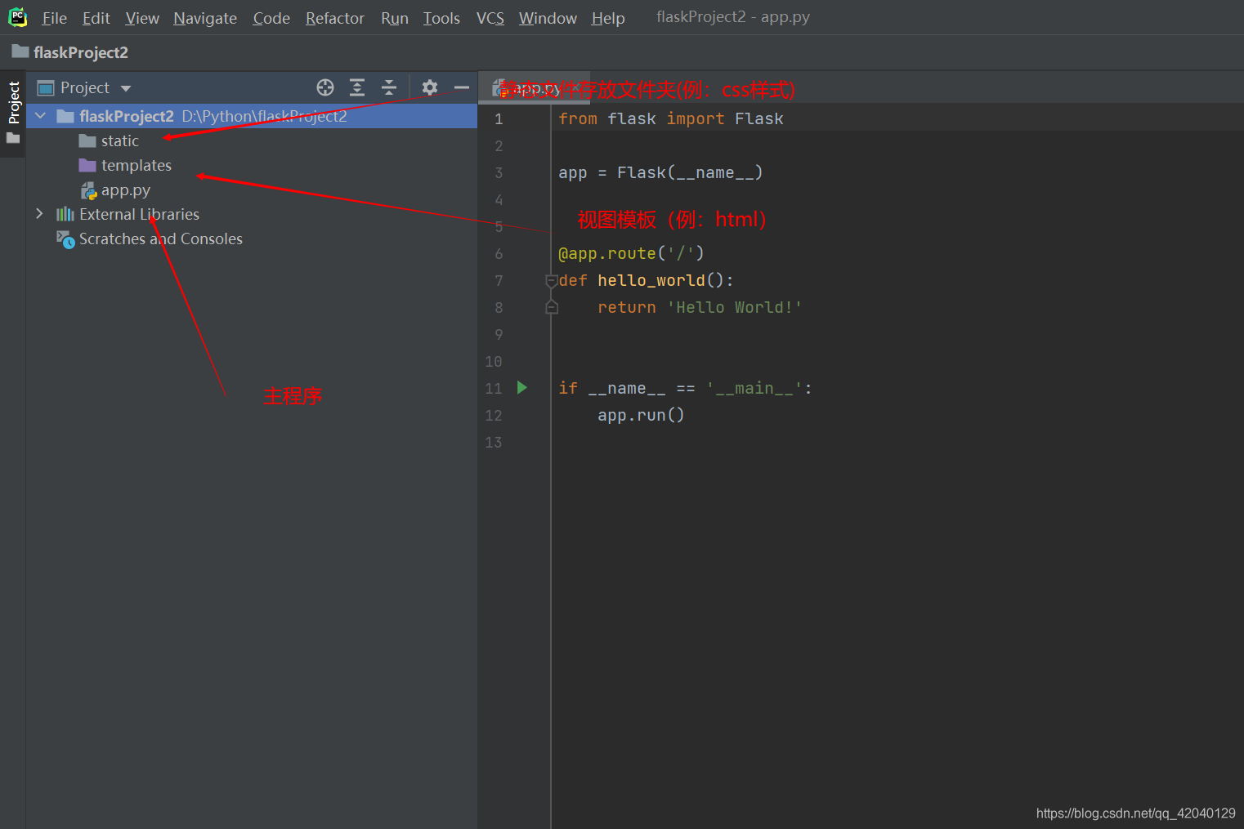
Task: Select the Scroll from Source crosshair icon
Action: [x=324, y=87]
